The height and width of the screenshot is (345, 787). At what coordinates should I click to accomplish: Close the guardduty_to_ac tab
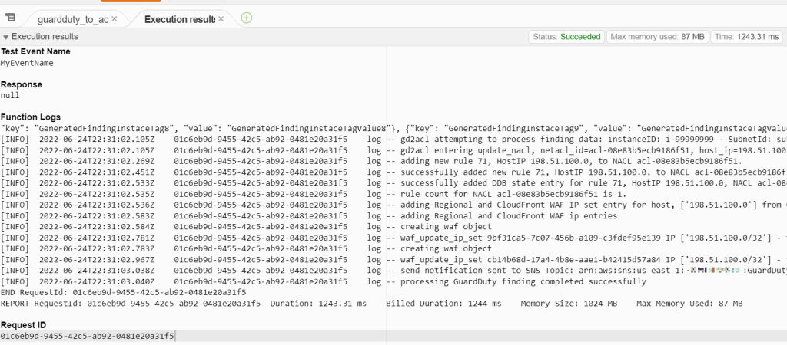(x=115, y=19)
